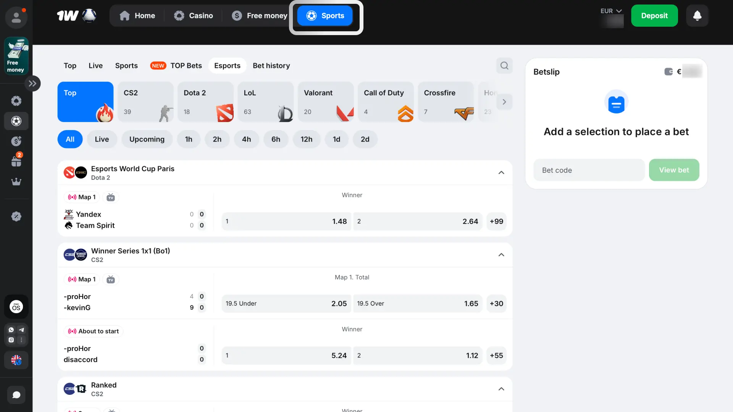Expand +30 more markets for -kevinG match
The height and width of the screenshot is (412, 733).
[x=496, y=304]
